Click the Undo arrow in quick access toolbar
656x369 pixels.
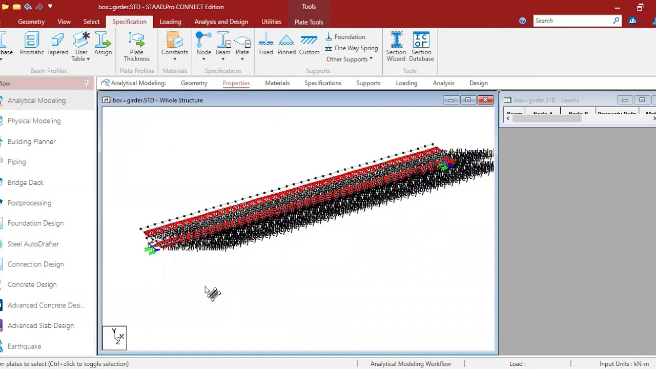pos(28,7)
